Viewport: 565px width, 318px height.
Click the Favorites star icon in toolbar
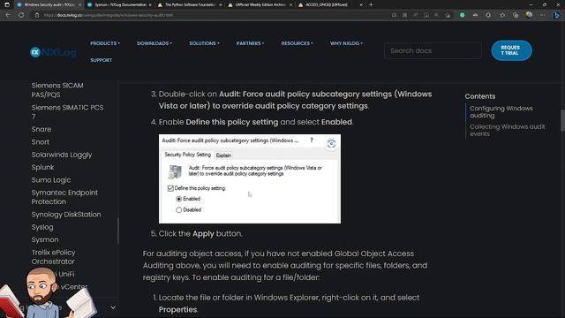coord(502,15)
